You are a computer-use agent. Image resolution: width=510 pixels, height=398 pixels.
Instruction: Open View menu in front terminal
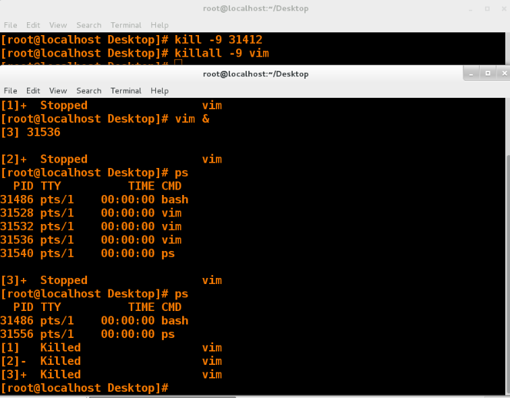(58, 90)
